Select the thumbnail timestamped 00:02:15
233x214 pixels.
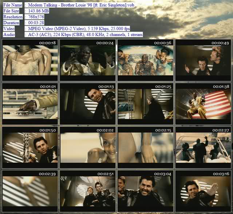click(146, 147)
